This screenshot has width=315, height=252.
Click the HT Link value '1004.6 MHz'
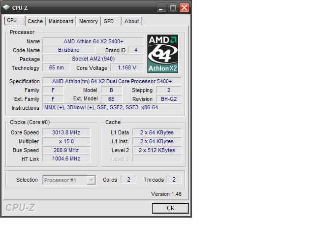tap(66, 159)
